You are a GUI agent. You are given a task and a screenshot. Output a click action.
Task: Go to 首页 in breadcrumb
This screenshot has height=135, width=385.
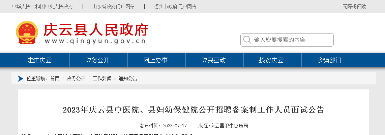pos(55,79)
